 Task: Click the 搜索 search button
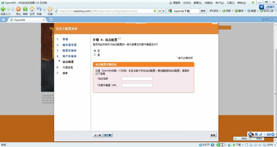click(x=203, y=11)
